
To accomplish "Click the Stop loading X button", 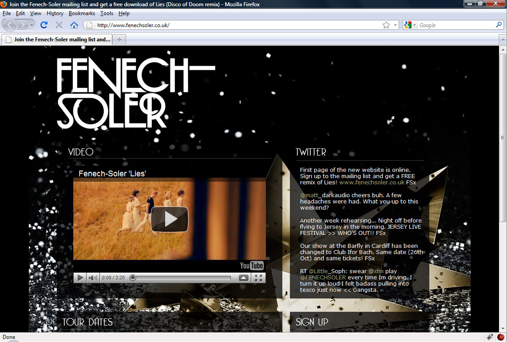I will tap(59, 25).
